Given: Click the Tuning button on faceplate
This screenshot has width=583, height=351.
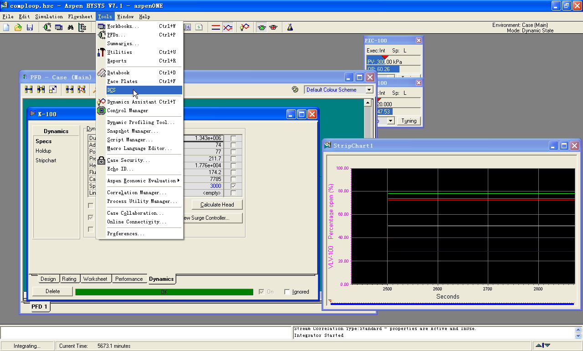Looking at the screenshot, I should pos(409,121).
